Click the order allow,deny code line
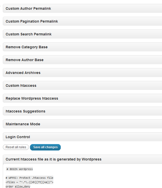The width and height of the screenshot is (162, 188). click(18, 186)
